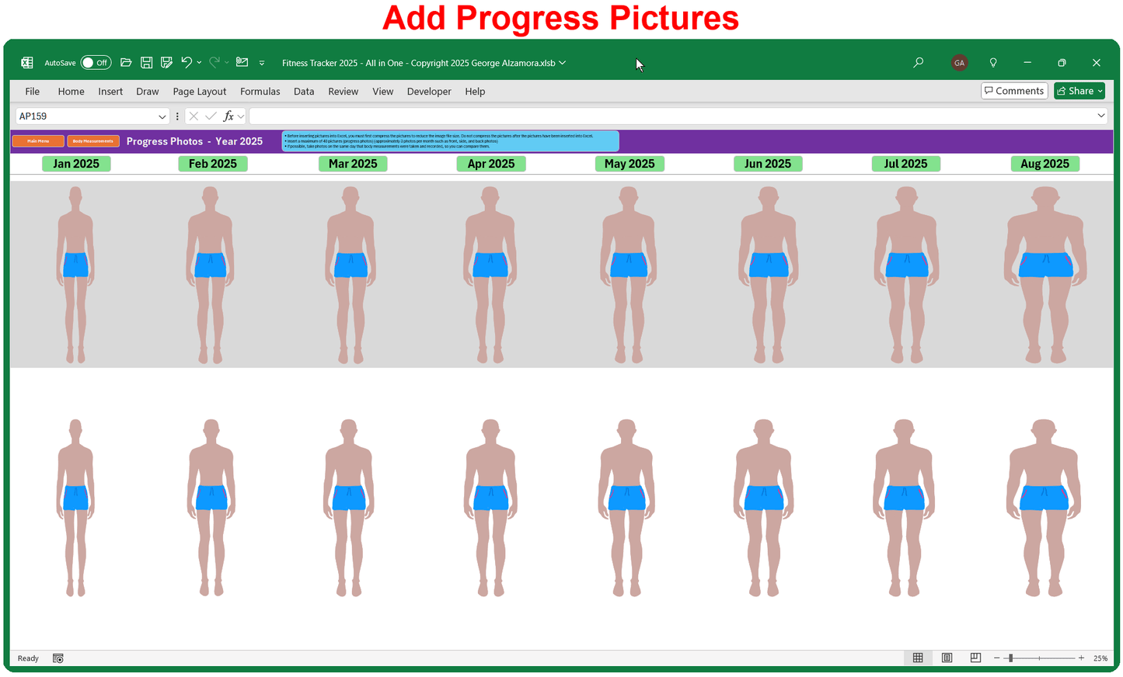Click the Save floppy disk icon
This screenshot has height=677, width=1123.
[146, 63]
